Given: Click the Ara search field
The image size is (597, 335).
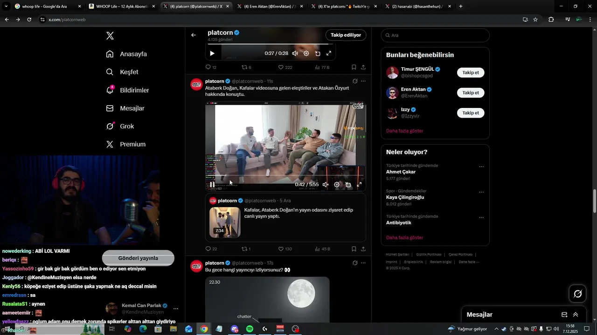Looking at the screenshot, I should coord(435,35).
